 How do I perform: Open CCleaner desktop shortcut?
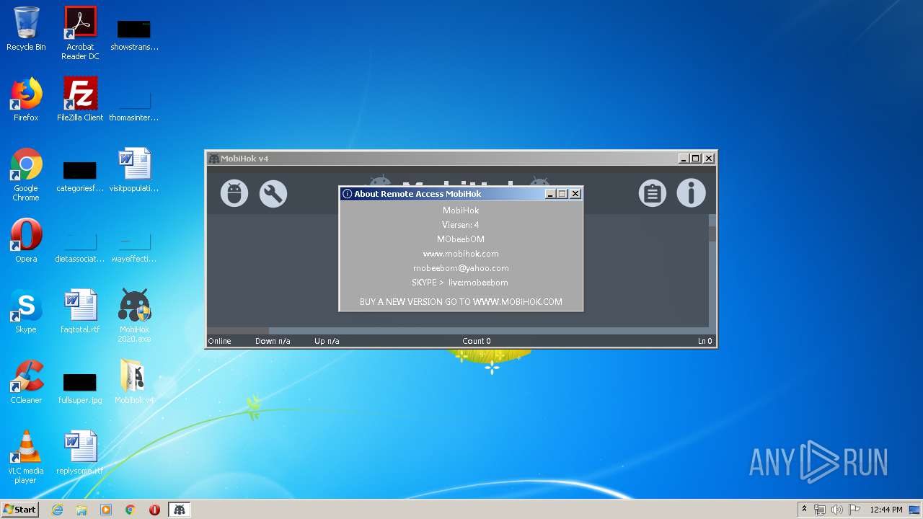click(x=26, y=382)
